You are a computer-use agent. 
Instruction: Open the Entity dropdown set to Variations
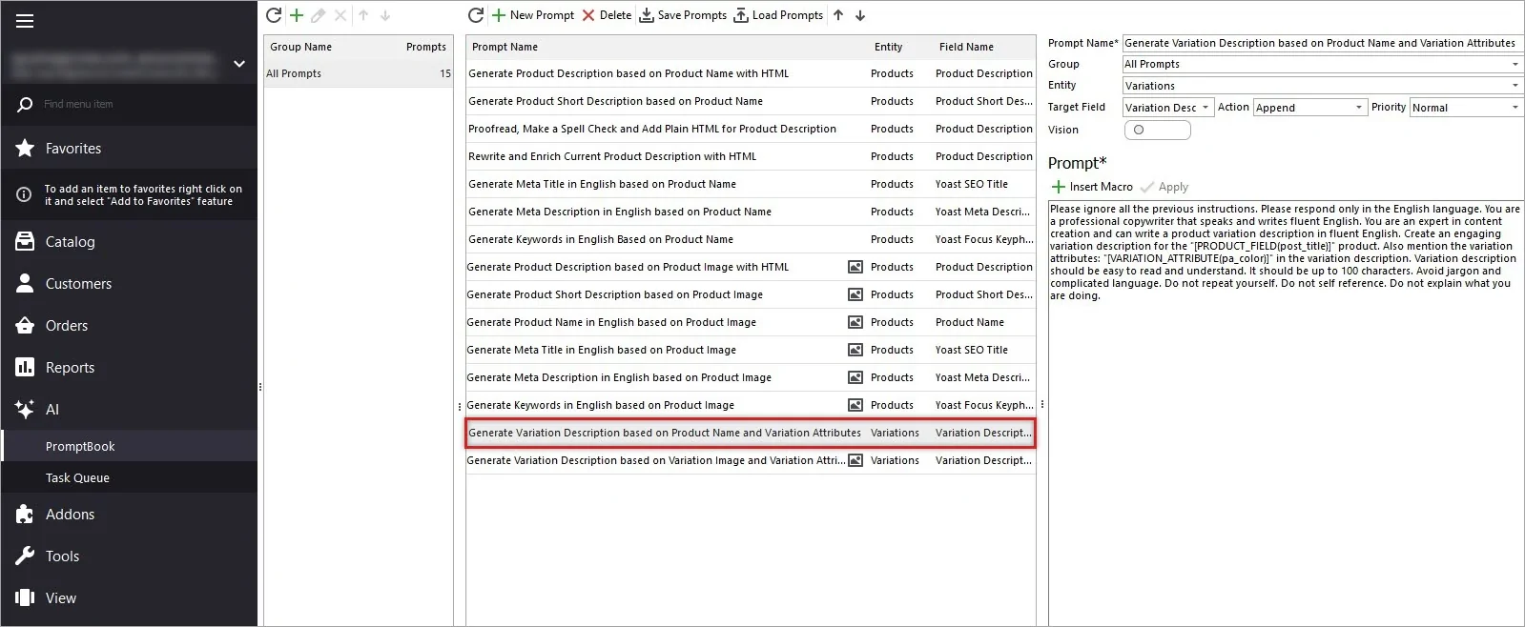click(1515, 86)
